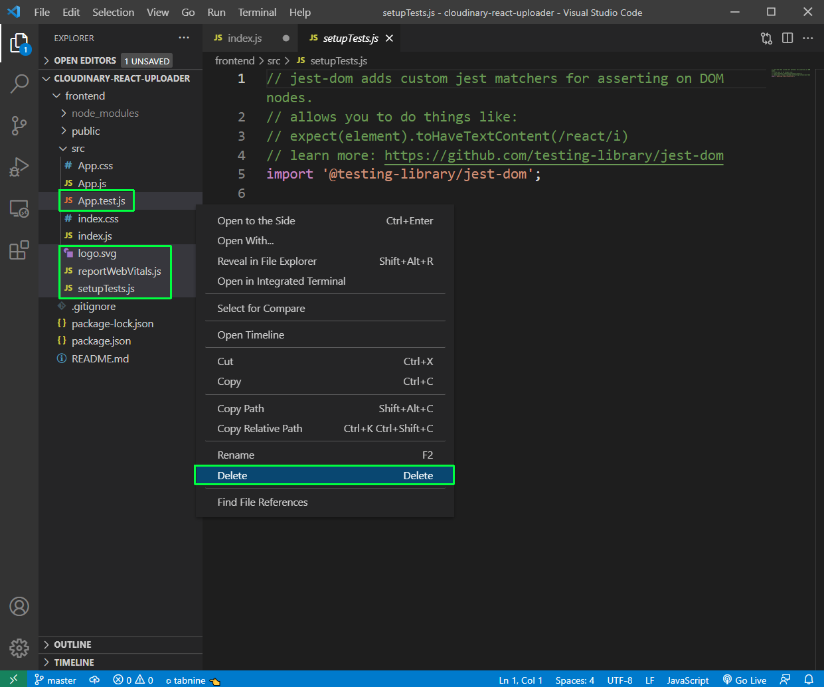The image size is (824, 687).
Task: Expand the public folder
Action: (120, 131)
